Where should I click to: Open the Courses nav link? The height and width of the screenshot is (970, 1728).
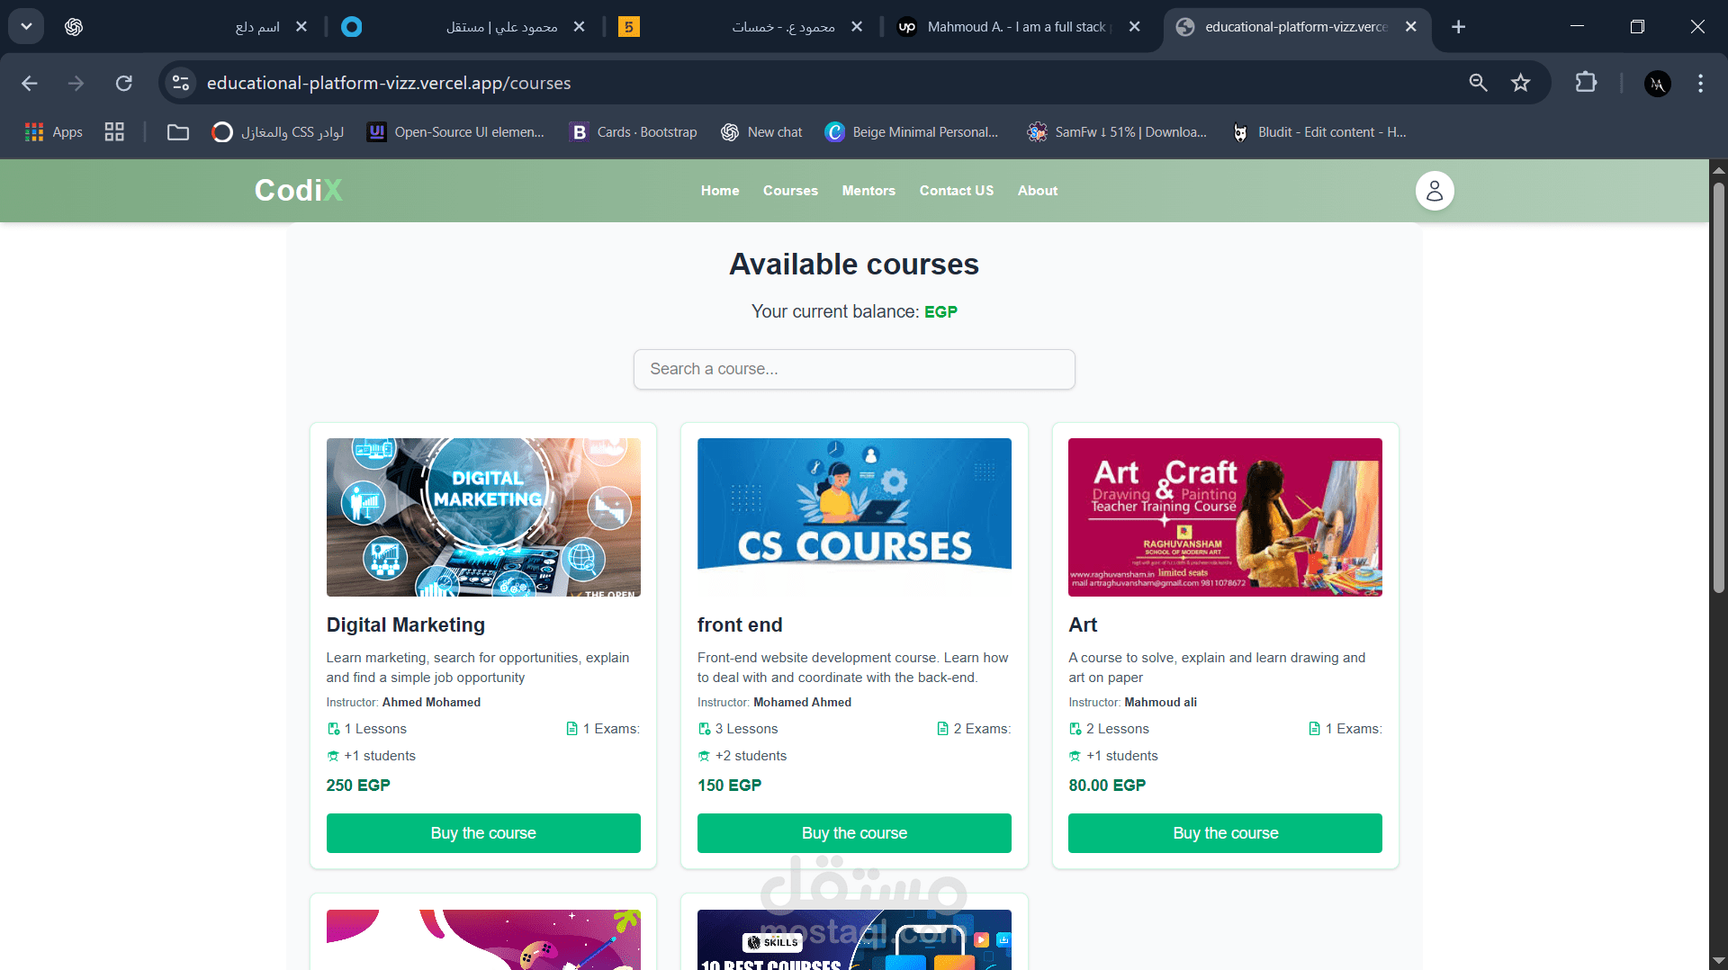tap(790, 191)
